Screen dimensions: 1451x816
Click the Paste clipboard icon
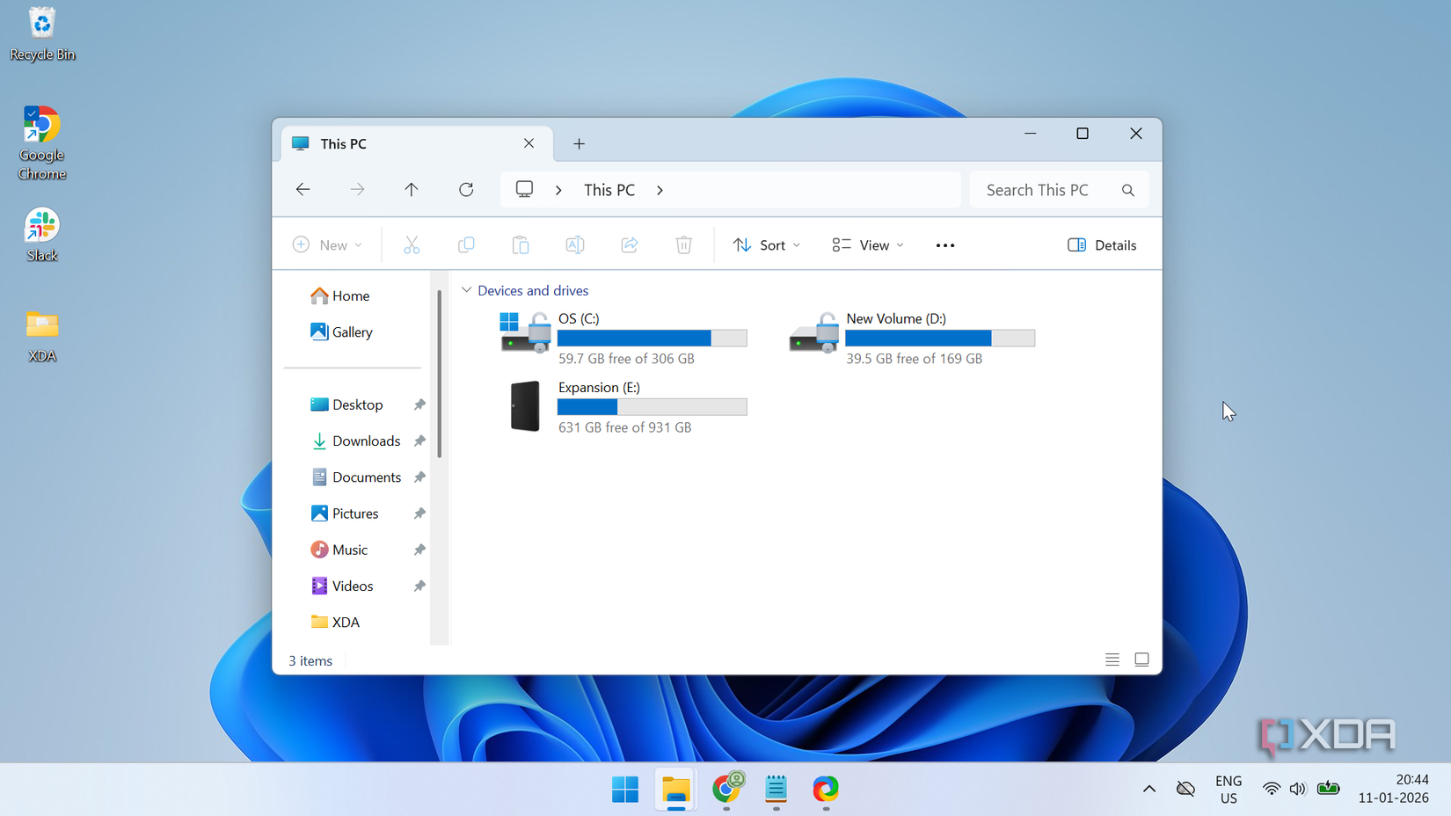point(521,245)
